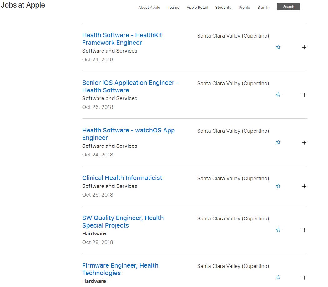Open the Students section
Viewport: 328px width, 287px height.
point(223,7)
